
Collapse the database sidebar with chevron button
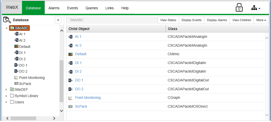click(x=58, y=20)
